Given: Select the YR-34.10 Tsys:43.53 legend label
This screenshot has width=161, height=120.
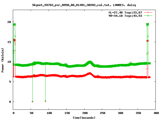Looking at the screenshot, I should pyautogui.click(x=125, y=16).
